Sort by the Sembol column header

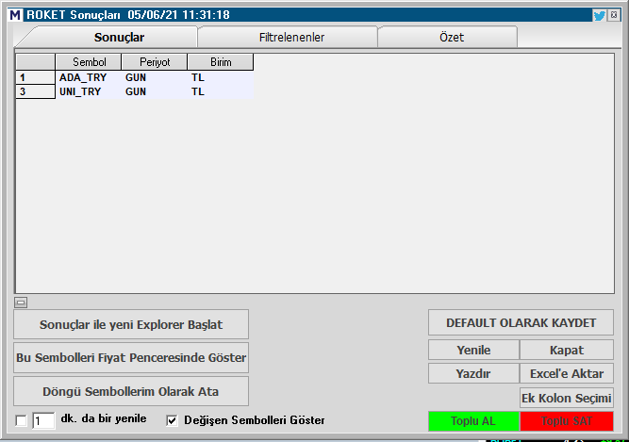coord(89,62)
